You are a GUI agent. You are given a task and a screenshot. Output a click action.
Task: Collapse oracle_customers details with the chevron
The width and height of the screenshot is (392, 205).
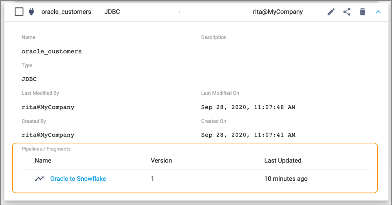[378, 12]
